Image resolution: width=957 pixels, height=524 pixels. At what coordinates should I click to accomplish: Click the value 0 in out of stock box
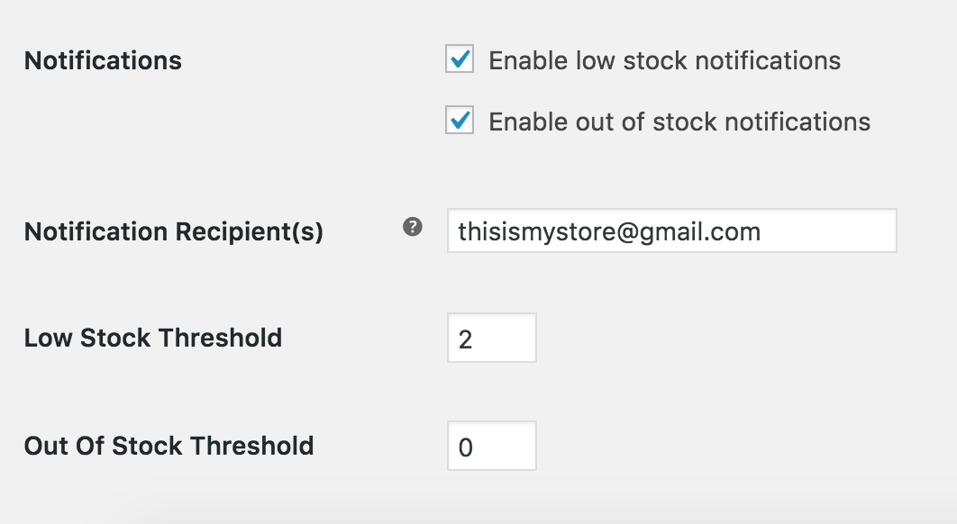(x=466, y=447)
